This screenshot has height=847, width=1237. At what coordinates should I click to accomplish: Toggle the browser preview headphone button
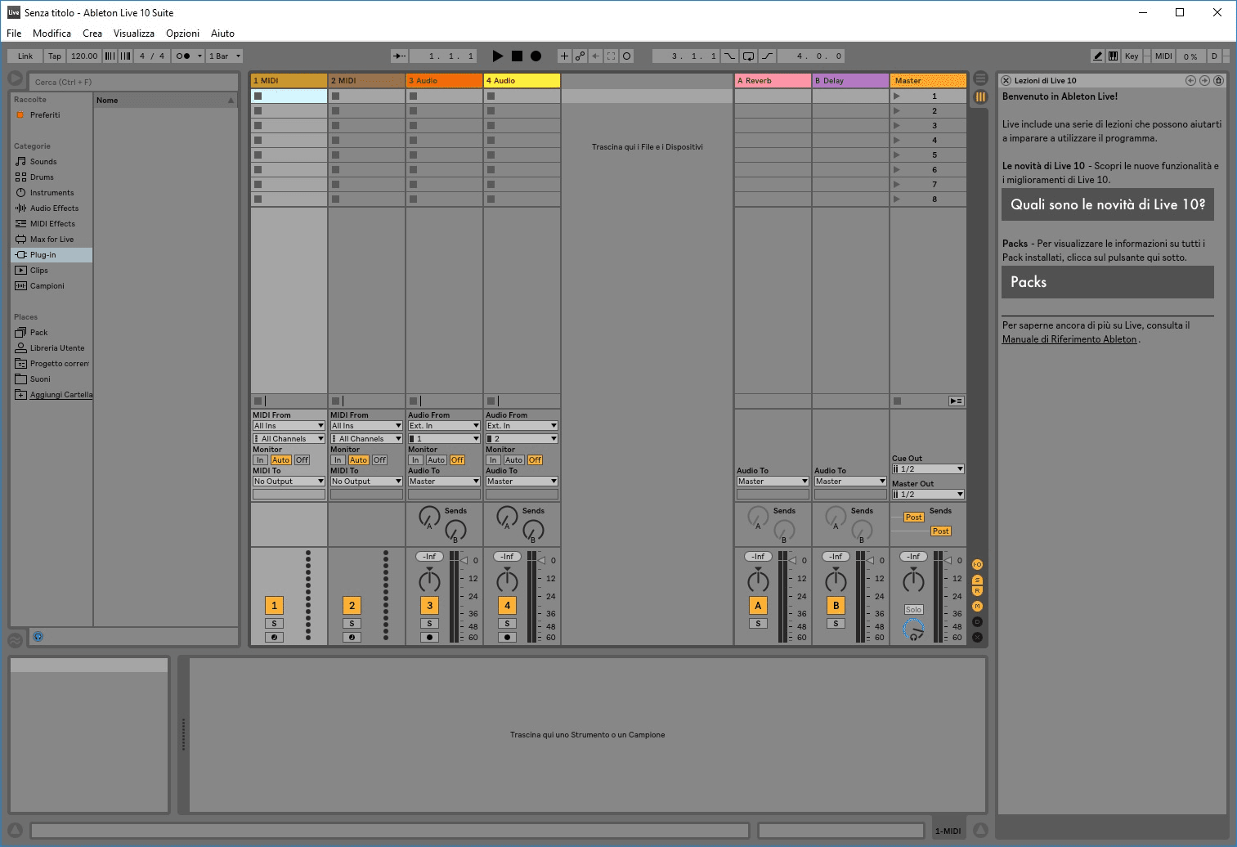tap(38, 637)
